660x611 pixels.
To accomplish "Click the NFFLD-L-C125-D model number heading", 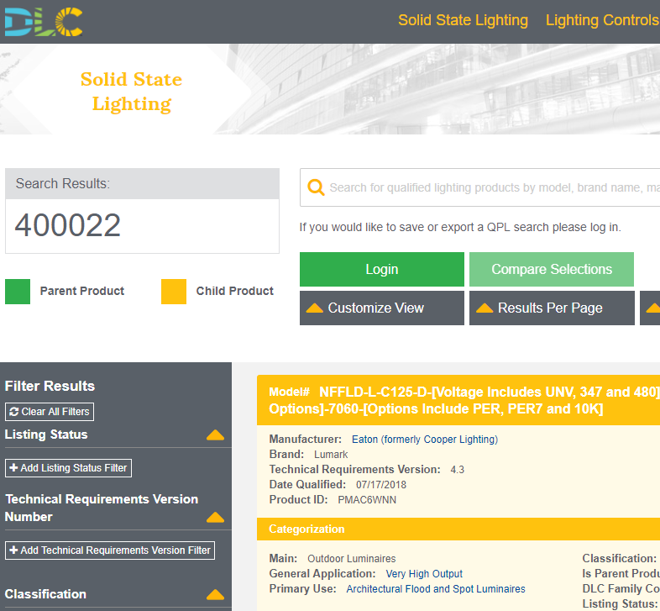I will coord(463,400).
